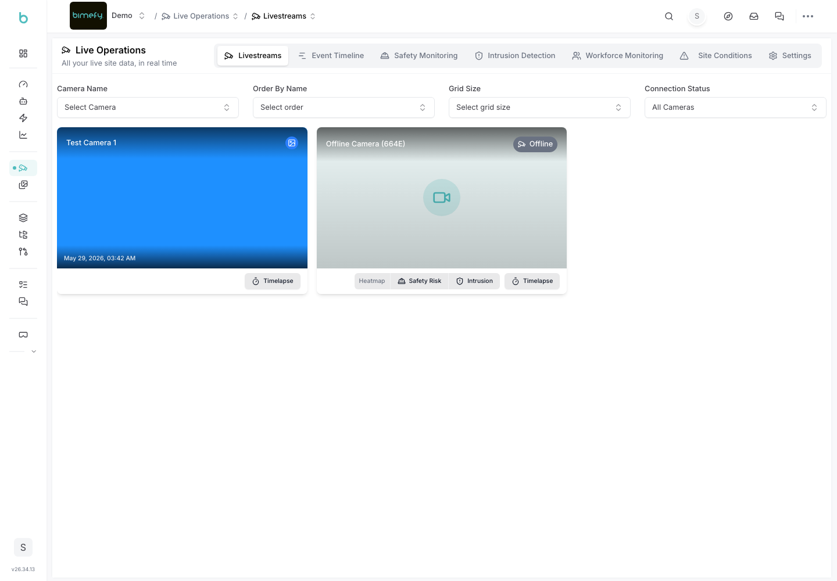The height and width of the screenshot is (581, 837).
Task: Switch to the Event Timeline tab
Action: coord(331,56)
